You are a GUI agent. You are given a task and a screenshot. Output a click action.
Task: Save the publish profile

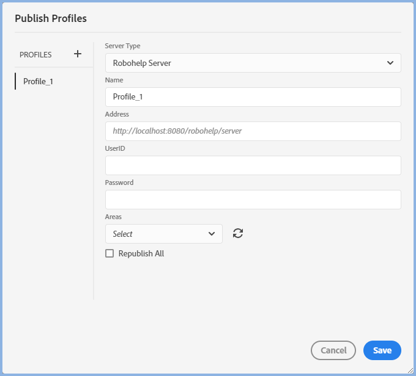[x=382, y=350]
